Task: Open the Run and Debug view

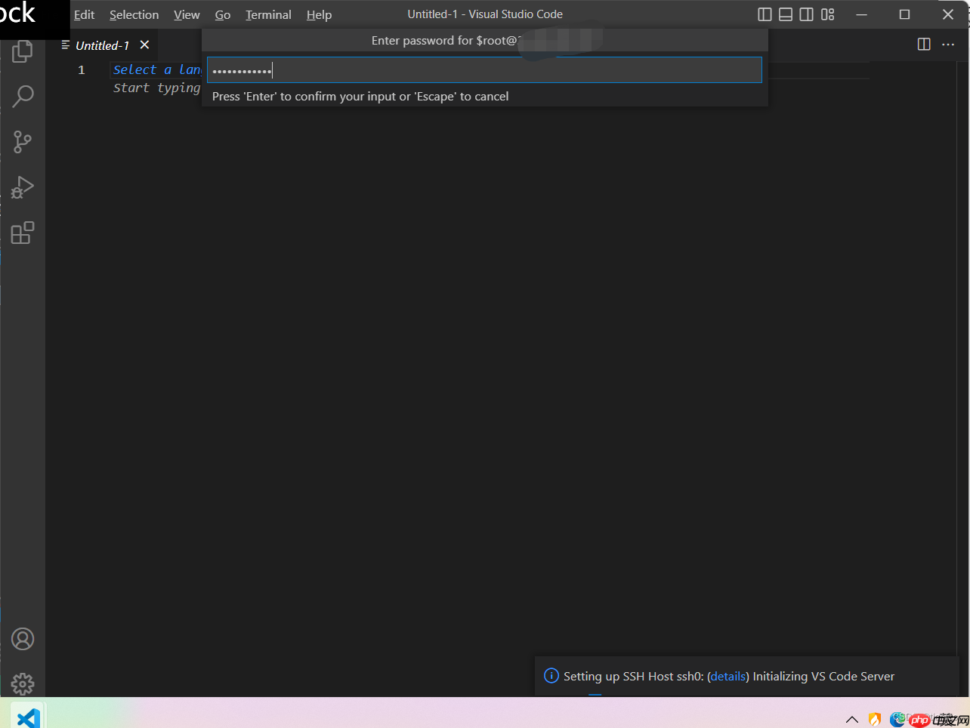Action: 23,187
